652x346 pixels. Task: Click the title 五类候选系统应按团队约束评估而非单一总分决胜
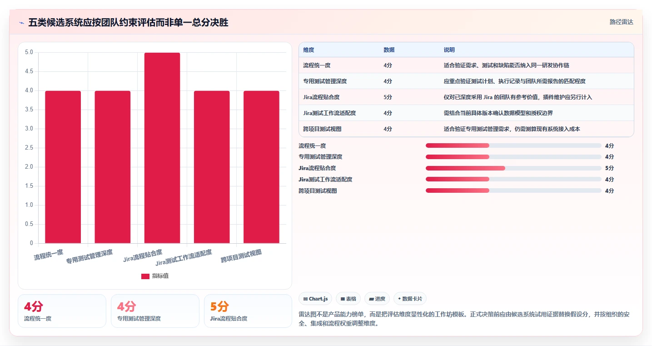[128, 22]
